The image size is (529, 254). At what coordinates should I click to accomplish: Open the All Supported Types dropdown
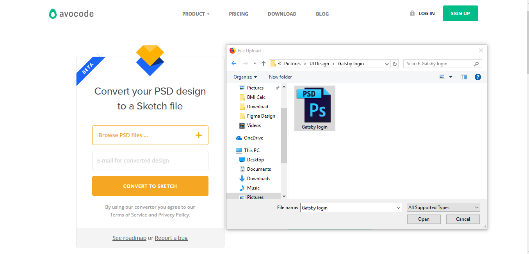pyautogui.click(x=444, y=207)
